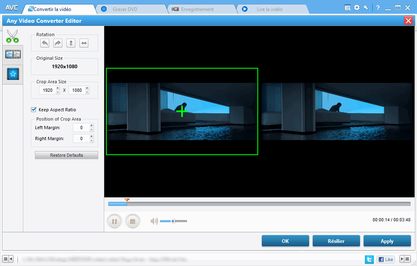Open the video effects filmstrip tab
This screenshot has width=417, height=266.
click(x=13, y=54)
